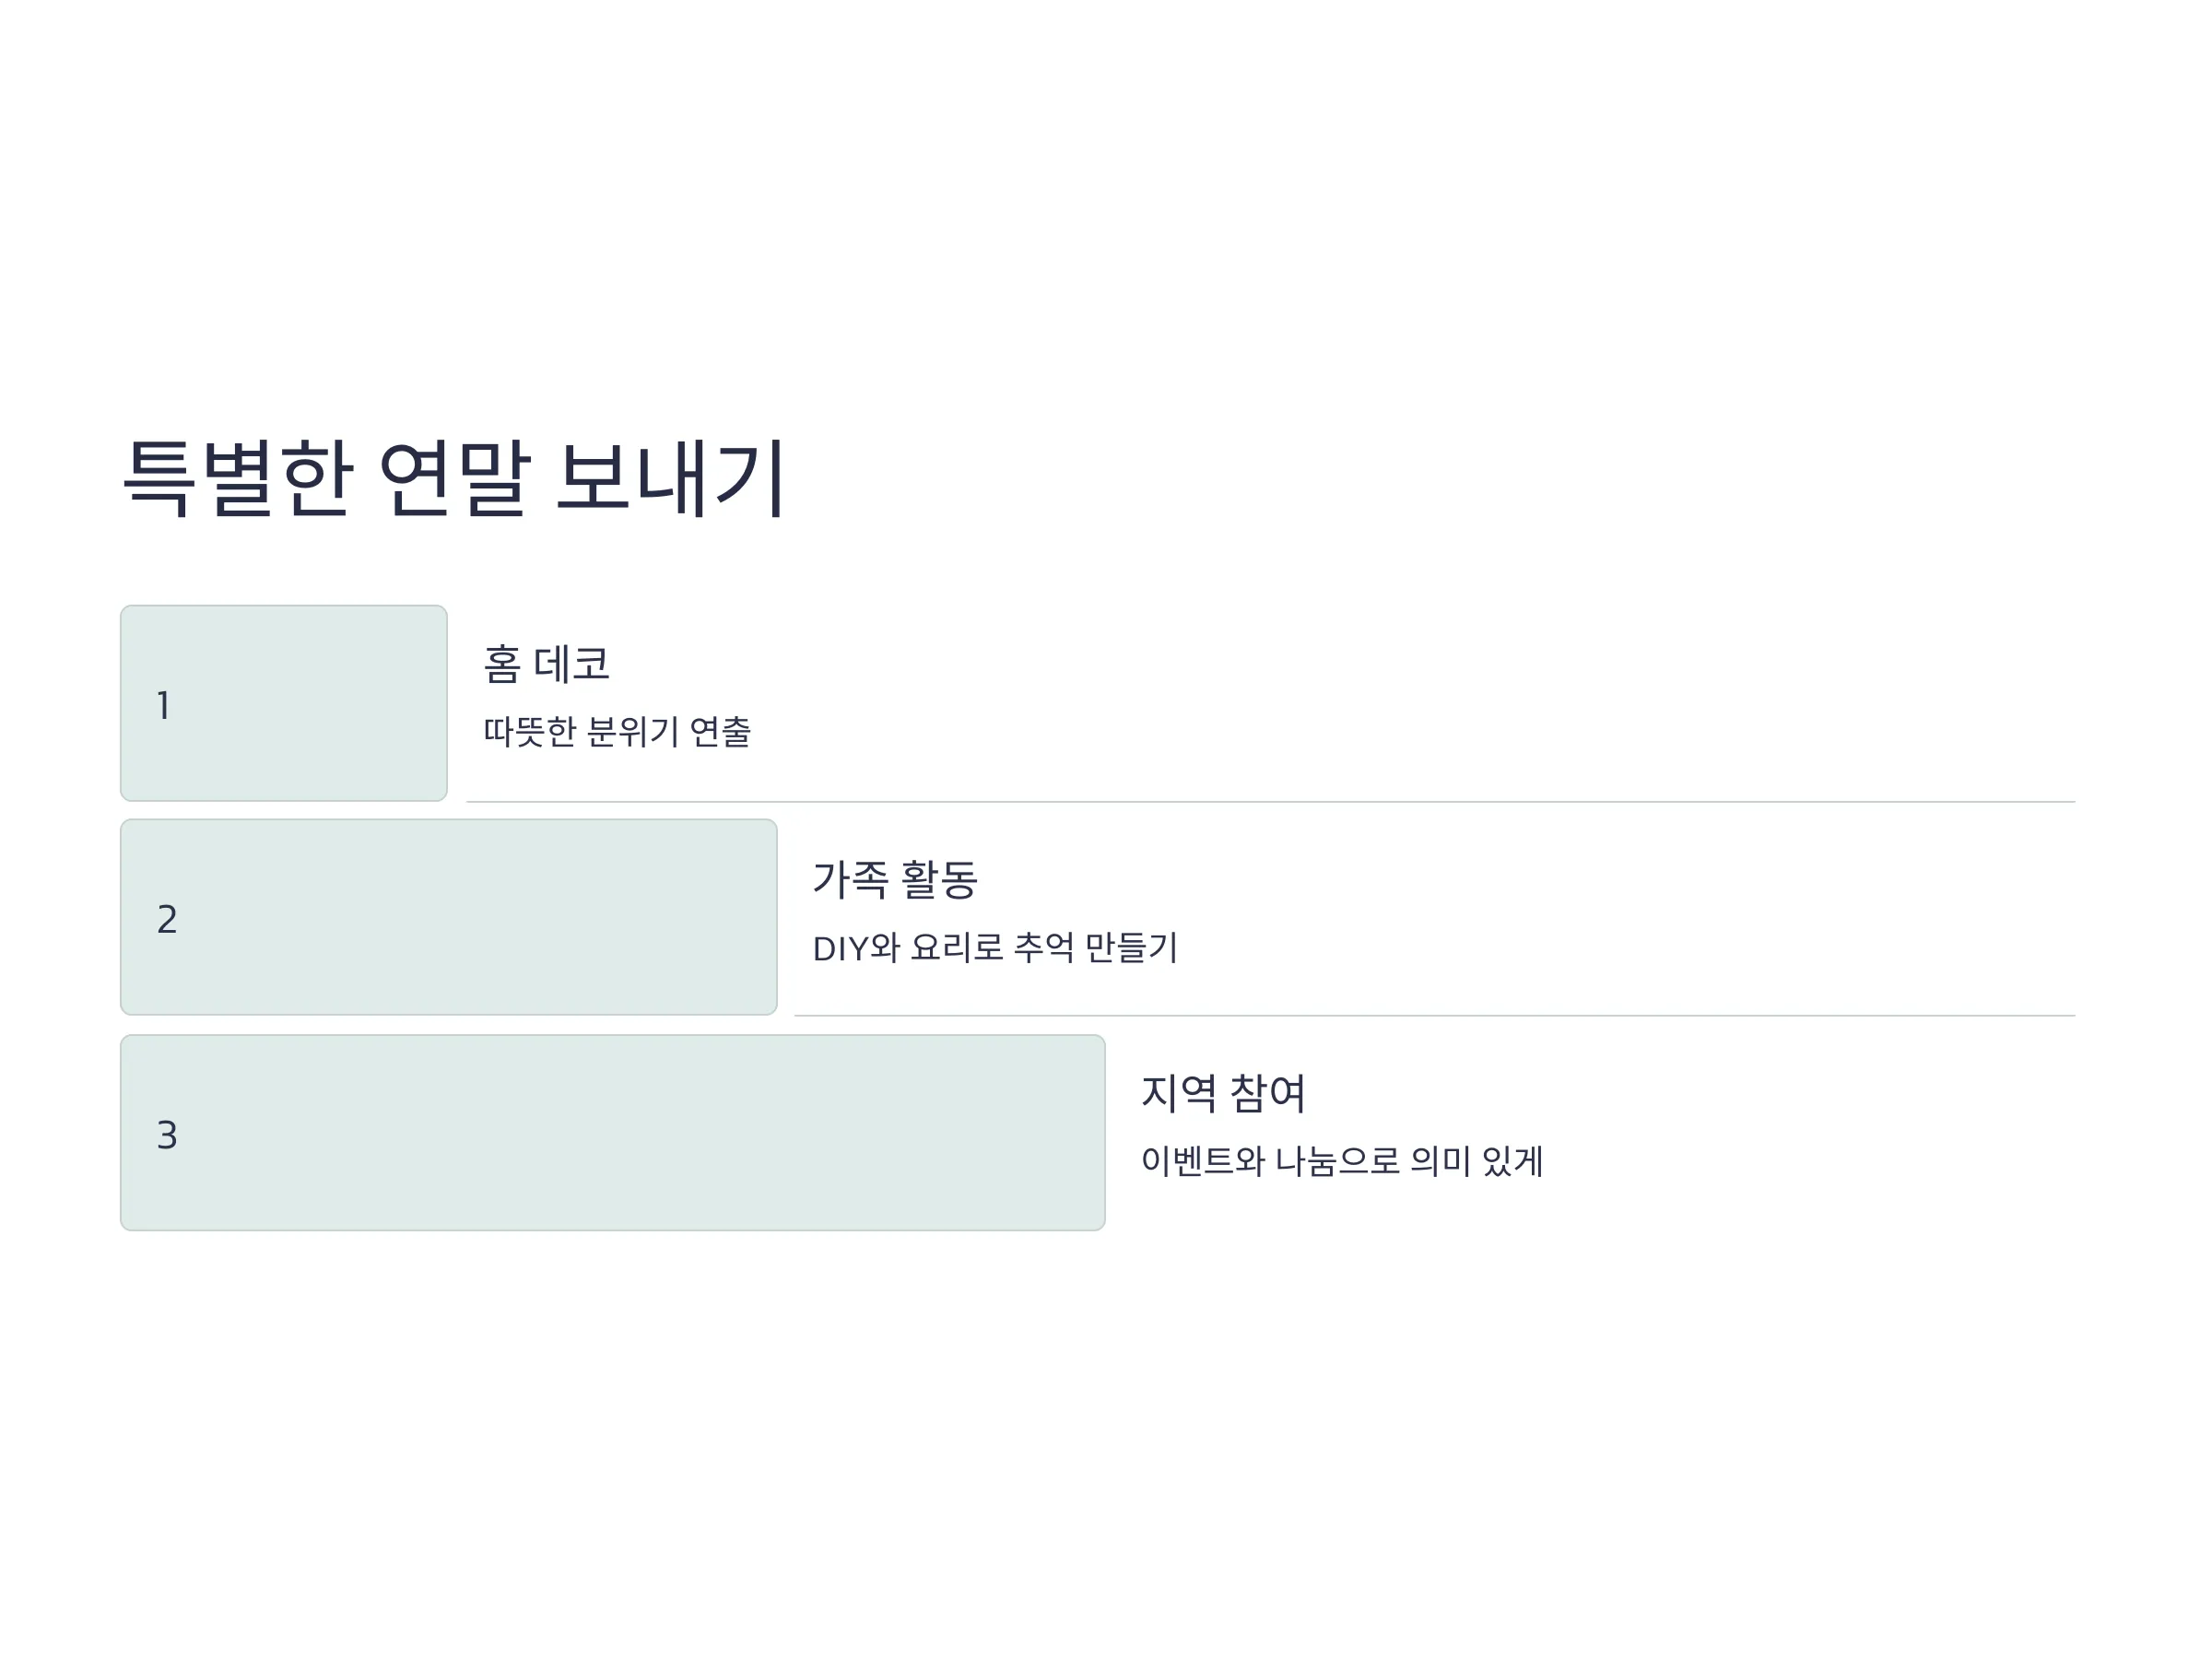The height and width of the screenshot is (1659, 2212).
Task: Select the number 2 label
Action: point(167,919)
